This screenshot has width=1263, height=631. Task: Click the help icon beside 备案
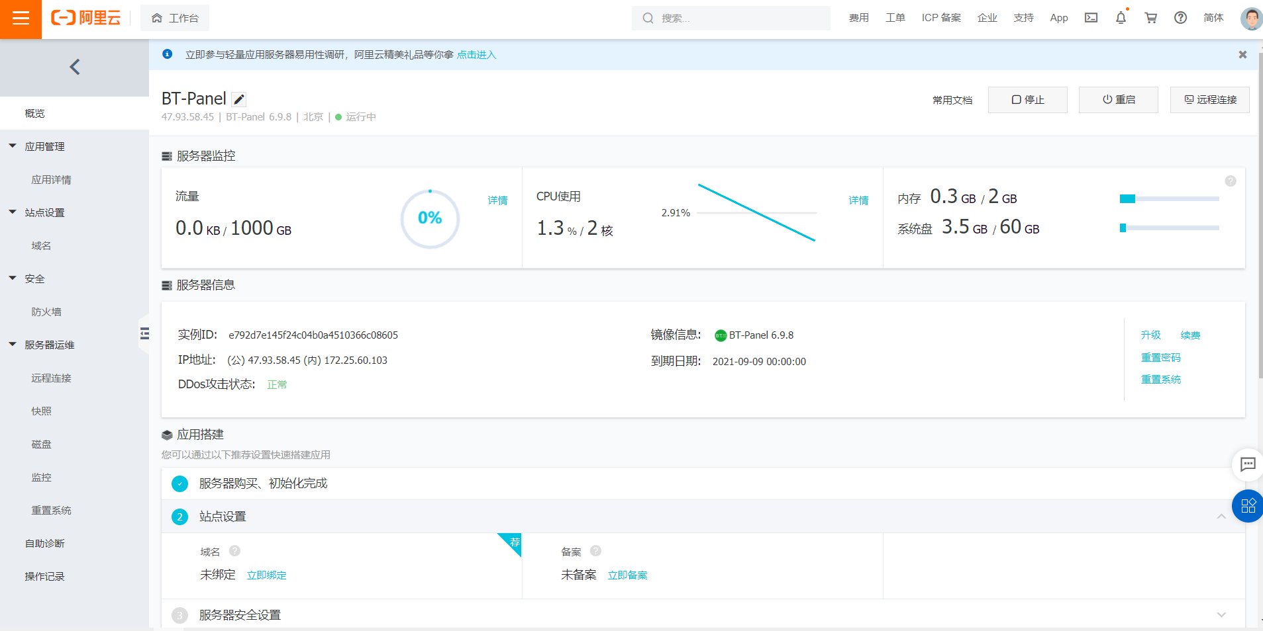point(595,551)
